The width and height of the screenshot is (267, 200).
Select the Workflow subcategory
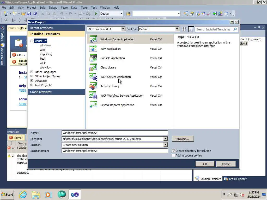click(x=45, y=67)
